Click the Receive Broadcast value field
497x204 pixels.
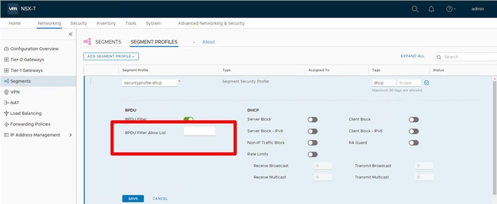coord(323,166)
